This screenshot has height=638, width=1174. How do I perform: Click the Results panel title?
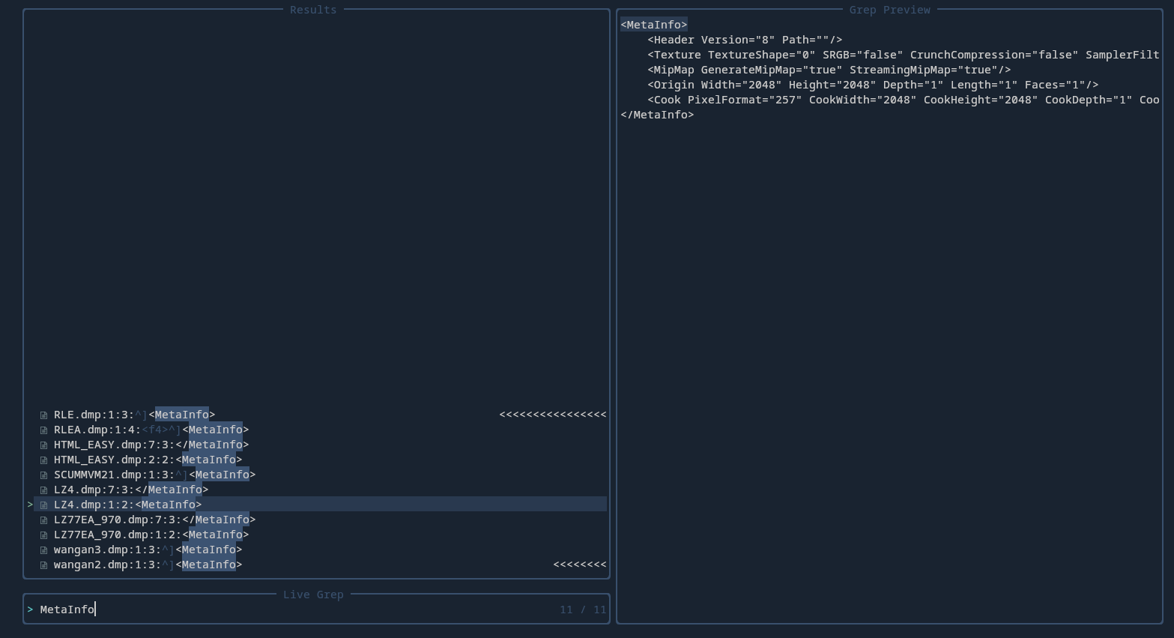313,10
